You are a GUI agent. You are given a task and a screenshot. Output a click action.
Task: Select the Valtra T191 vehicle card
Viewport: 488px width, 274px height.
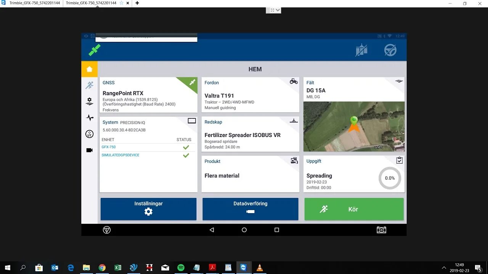pos(250,95)
